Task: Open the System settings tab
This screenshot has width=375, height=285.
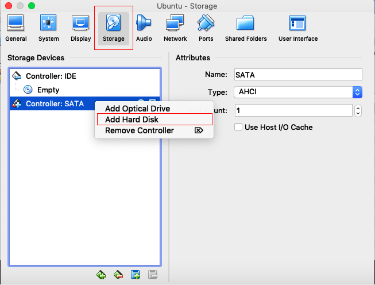Action: point(49,28)
